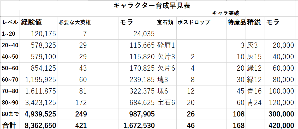Select the 特産品 header cell

(236, 22)
